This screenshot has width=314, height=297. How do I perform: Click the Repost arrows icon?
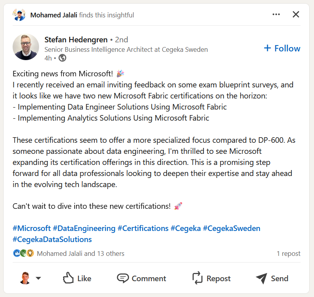click(197, 278)
